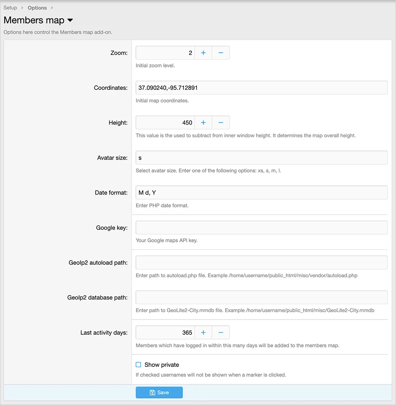Increase Height value with plus icon

[x=203, y=123]
